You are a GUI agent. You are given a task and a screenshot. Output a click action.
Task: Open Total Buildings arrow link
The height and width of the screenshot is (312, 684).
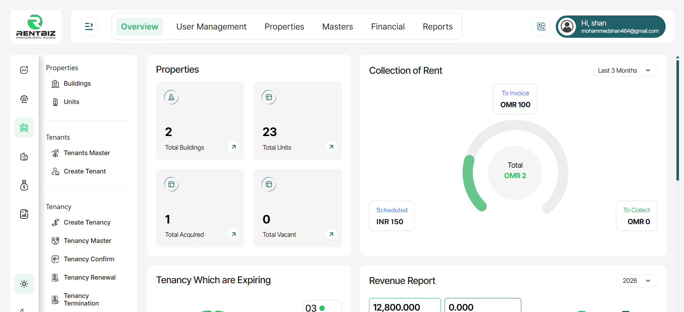coord(234,147)
